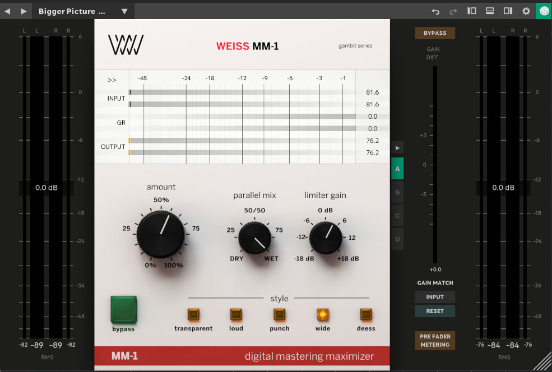Click the GR meter label
The width and height of the screenshot is (552, 372).
121,123
